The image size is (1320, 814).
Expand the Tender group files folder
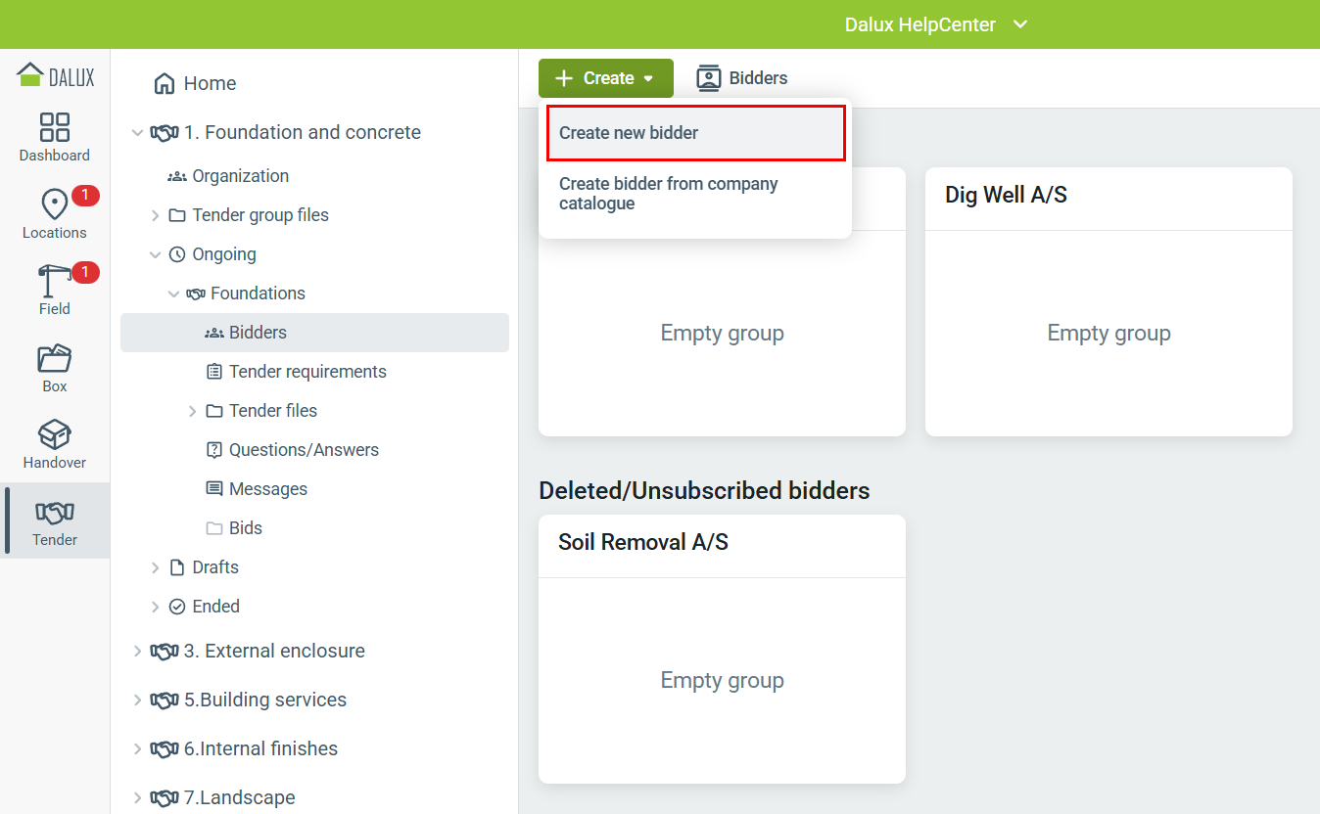pos(155,215)
